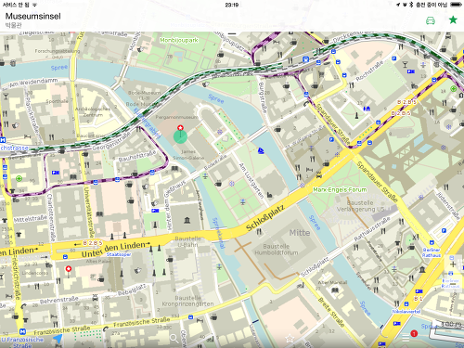
Task: Tap the Universitätsstraße label
Action: tap(89, 212)
